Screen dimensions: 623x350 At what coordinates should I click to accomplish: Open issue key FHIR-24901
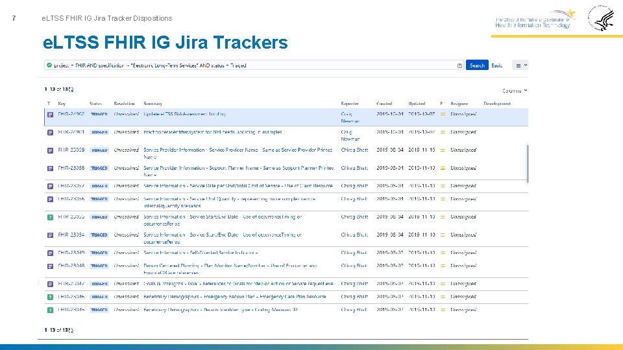click(x=71, y=132)
